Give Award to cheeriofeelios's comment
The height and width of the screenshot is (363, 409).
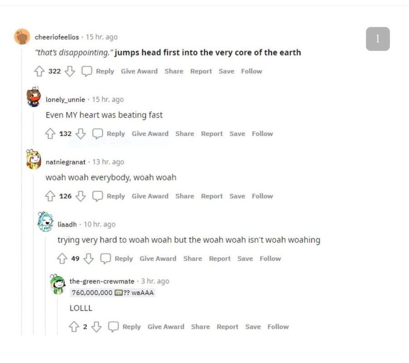[139, 71]
